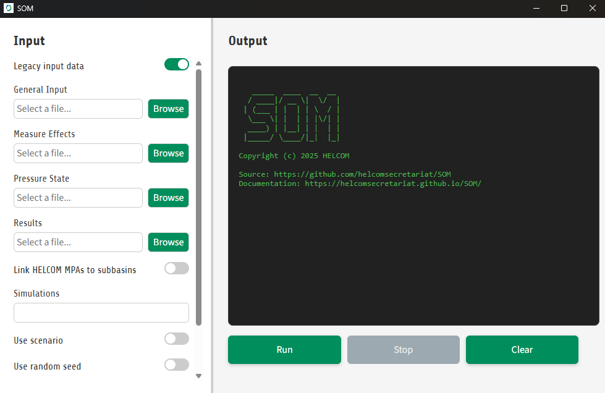605x393 pixels.
Task: Minimize the SOM window
Action: click(536, 8)
